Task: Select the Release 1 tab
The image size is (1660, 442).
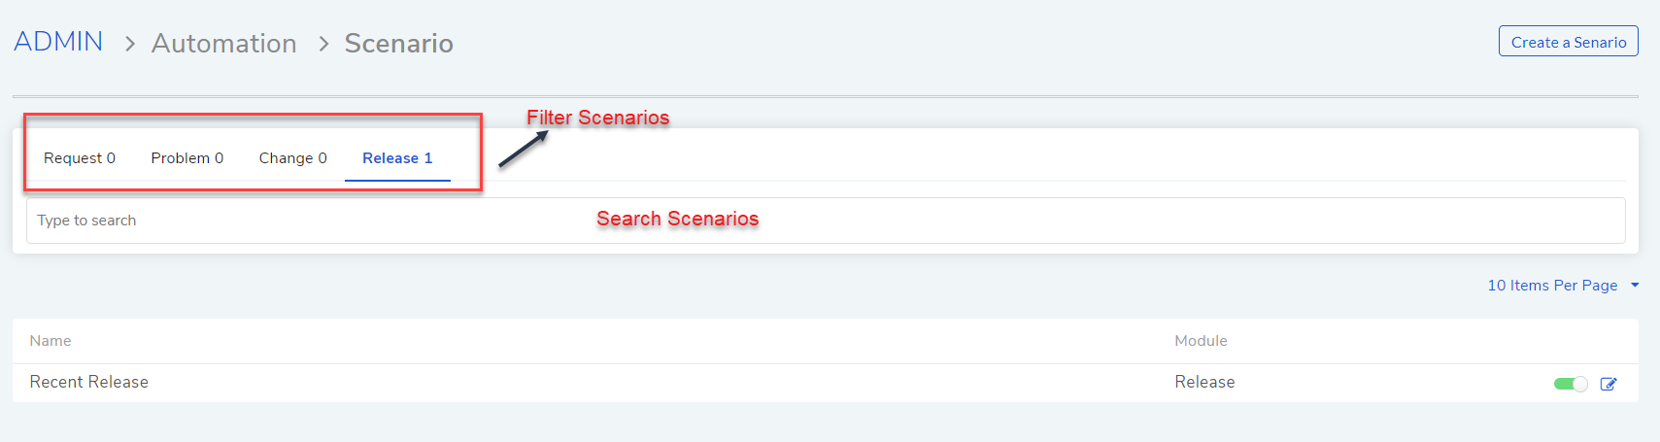Action: click(x=397, y=158)
